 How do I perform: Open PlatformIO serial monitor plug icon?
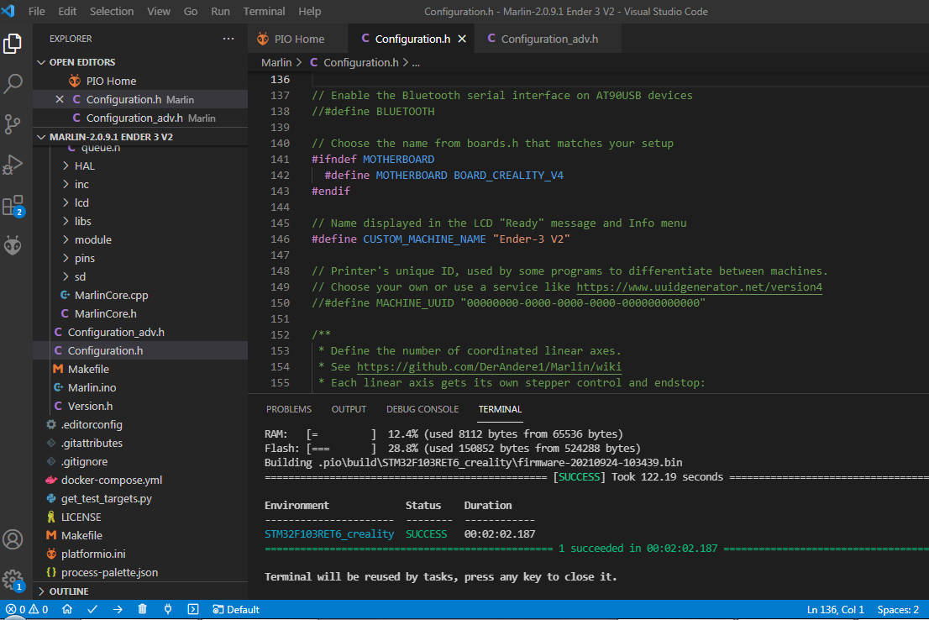pyautogui.click(x=168, y=609)
